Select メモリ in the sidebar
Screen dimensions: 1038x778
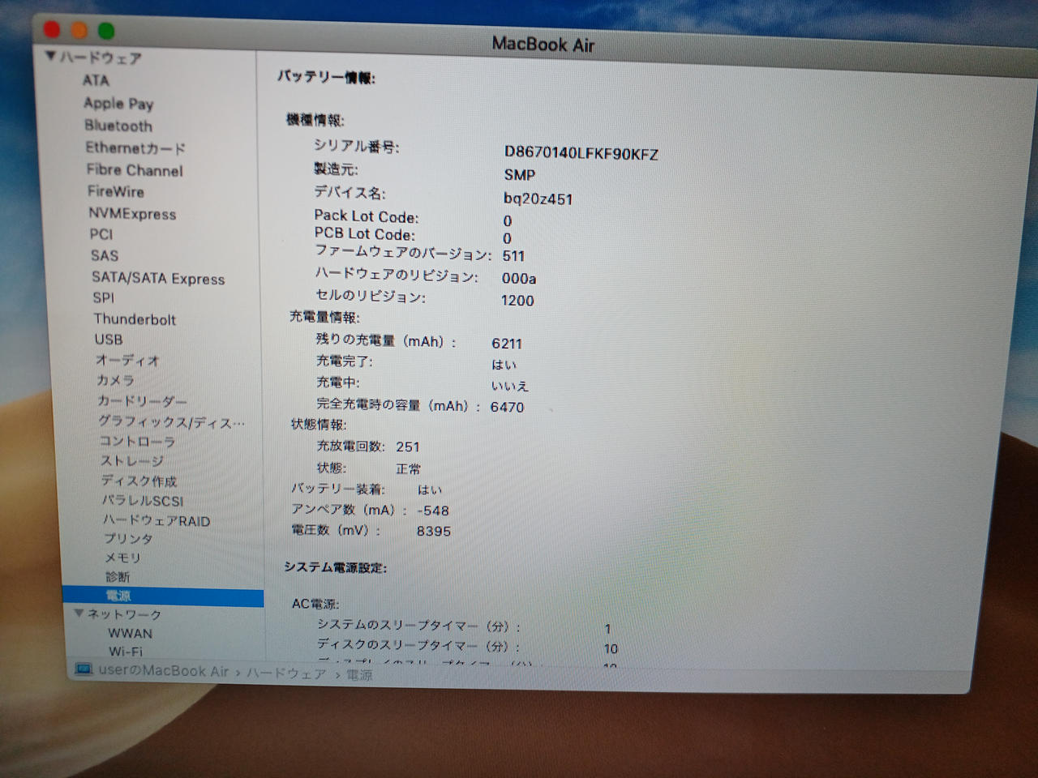pos(122,558)
